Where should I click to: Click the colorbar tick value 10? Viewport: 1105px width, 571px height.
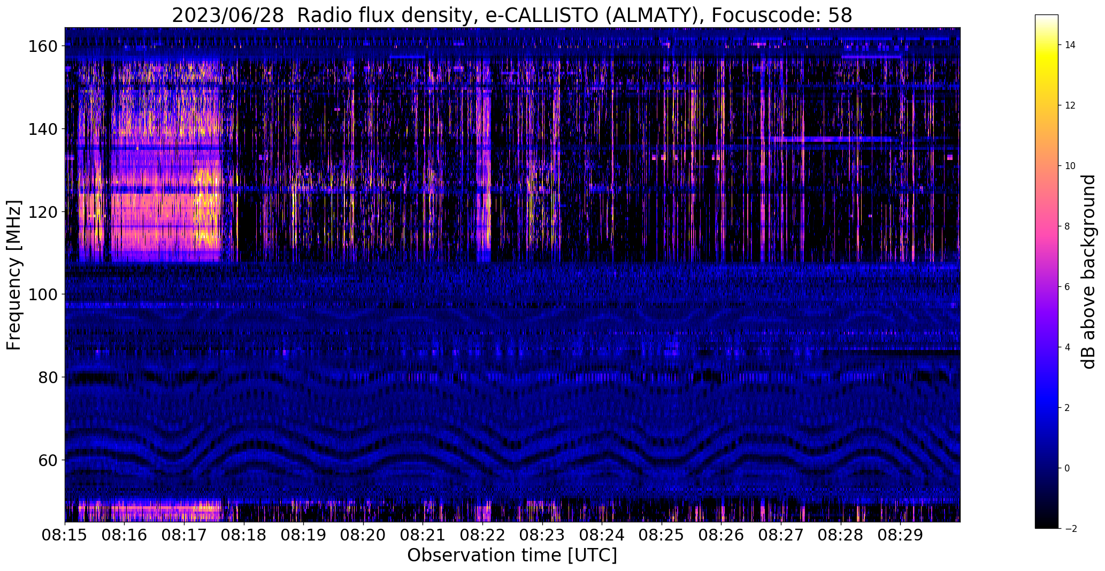[1070, 166]
